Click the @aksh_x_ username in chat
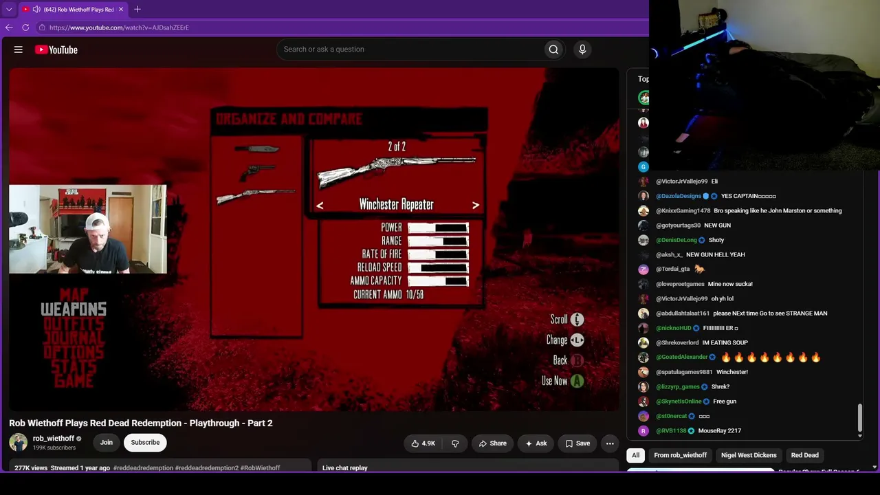The width and height of the screenshot is (880, 495). coord(669,255)
